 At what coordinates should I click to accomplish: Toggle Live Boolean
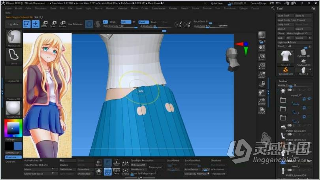tap(75, 24)
